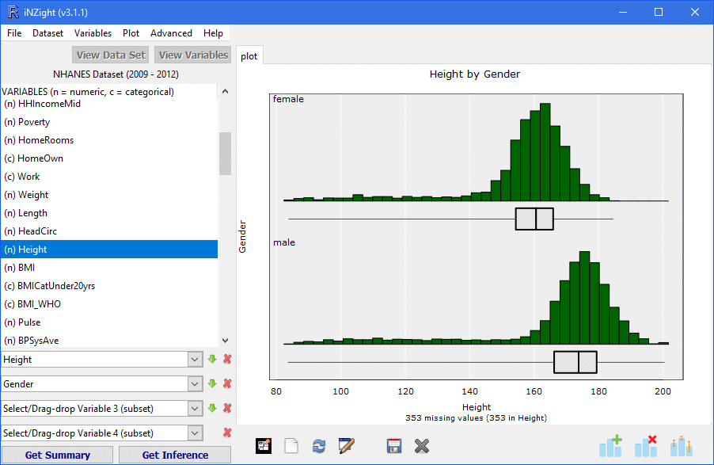Click the Get Summary button
The width and height of the screenshot is (714, 465).
(x=58, y=455)
